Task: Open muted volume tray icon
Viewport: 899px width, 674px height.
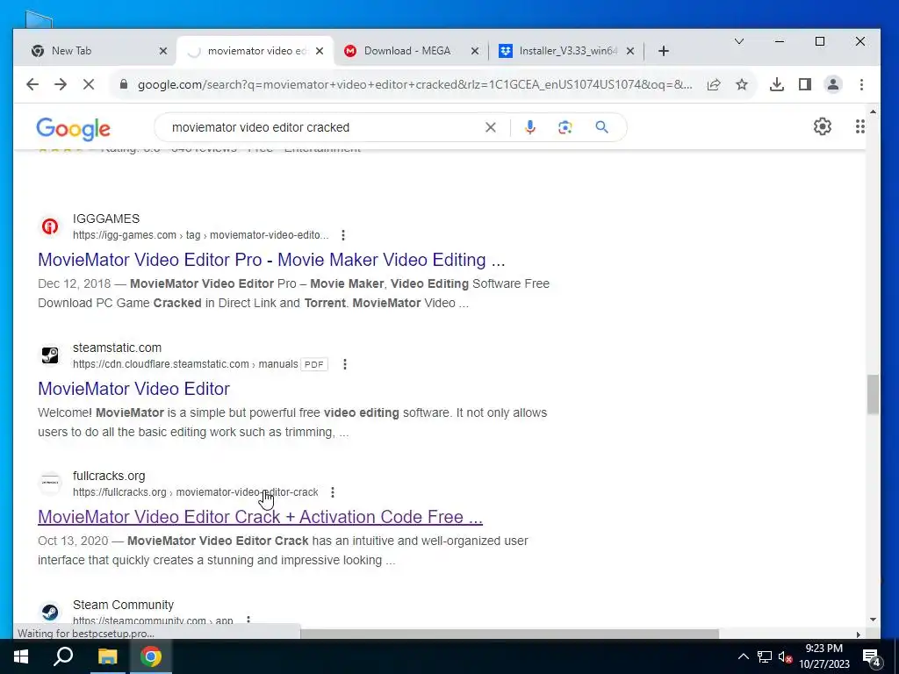Action: tap(785, 656)
